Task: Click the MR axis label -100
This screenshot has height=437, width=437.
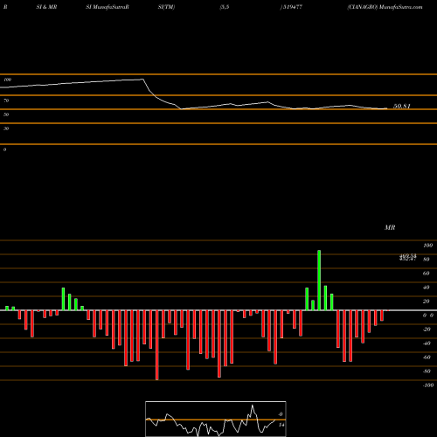Action: [428, 385]
